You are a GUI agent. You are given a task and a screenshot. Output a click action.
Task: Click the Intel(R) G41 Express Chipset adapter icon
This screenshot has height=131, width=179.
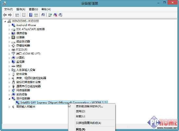[x=18, y=103]
